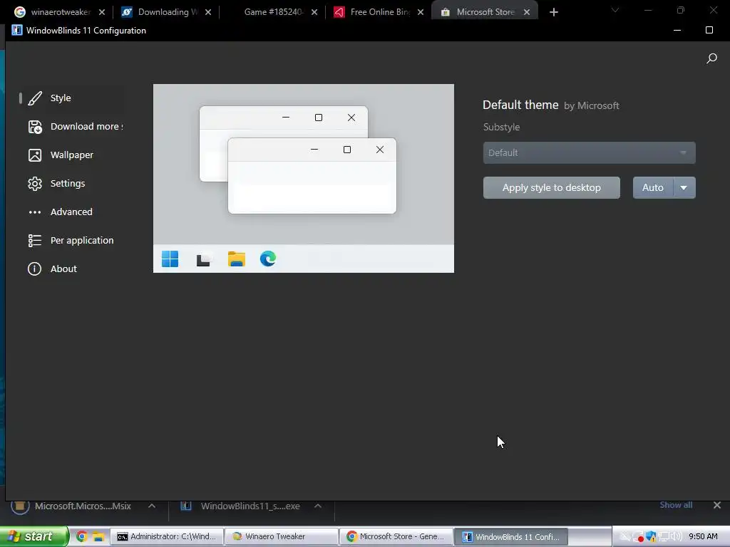Click the search magnifier icon
This screenshot has width=730, height=547.
(711, 58)
